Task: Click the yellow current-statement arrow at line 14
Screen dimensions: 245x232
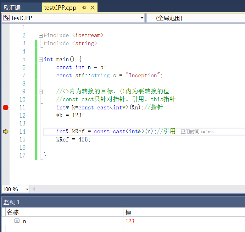Action: pos(6,131)
